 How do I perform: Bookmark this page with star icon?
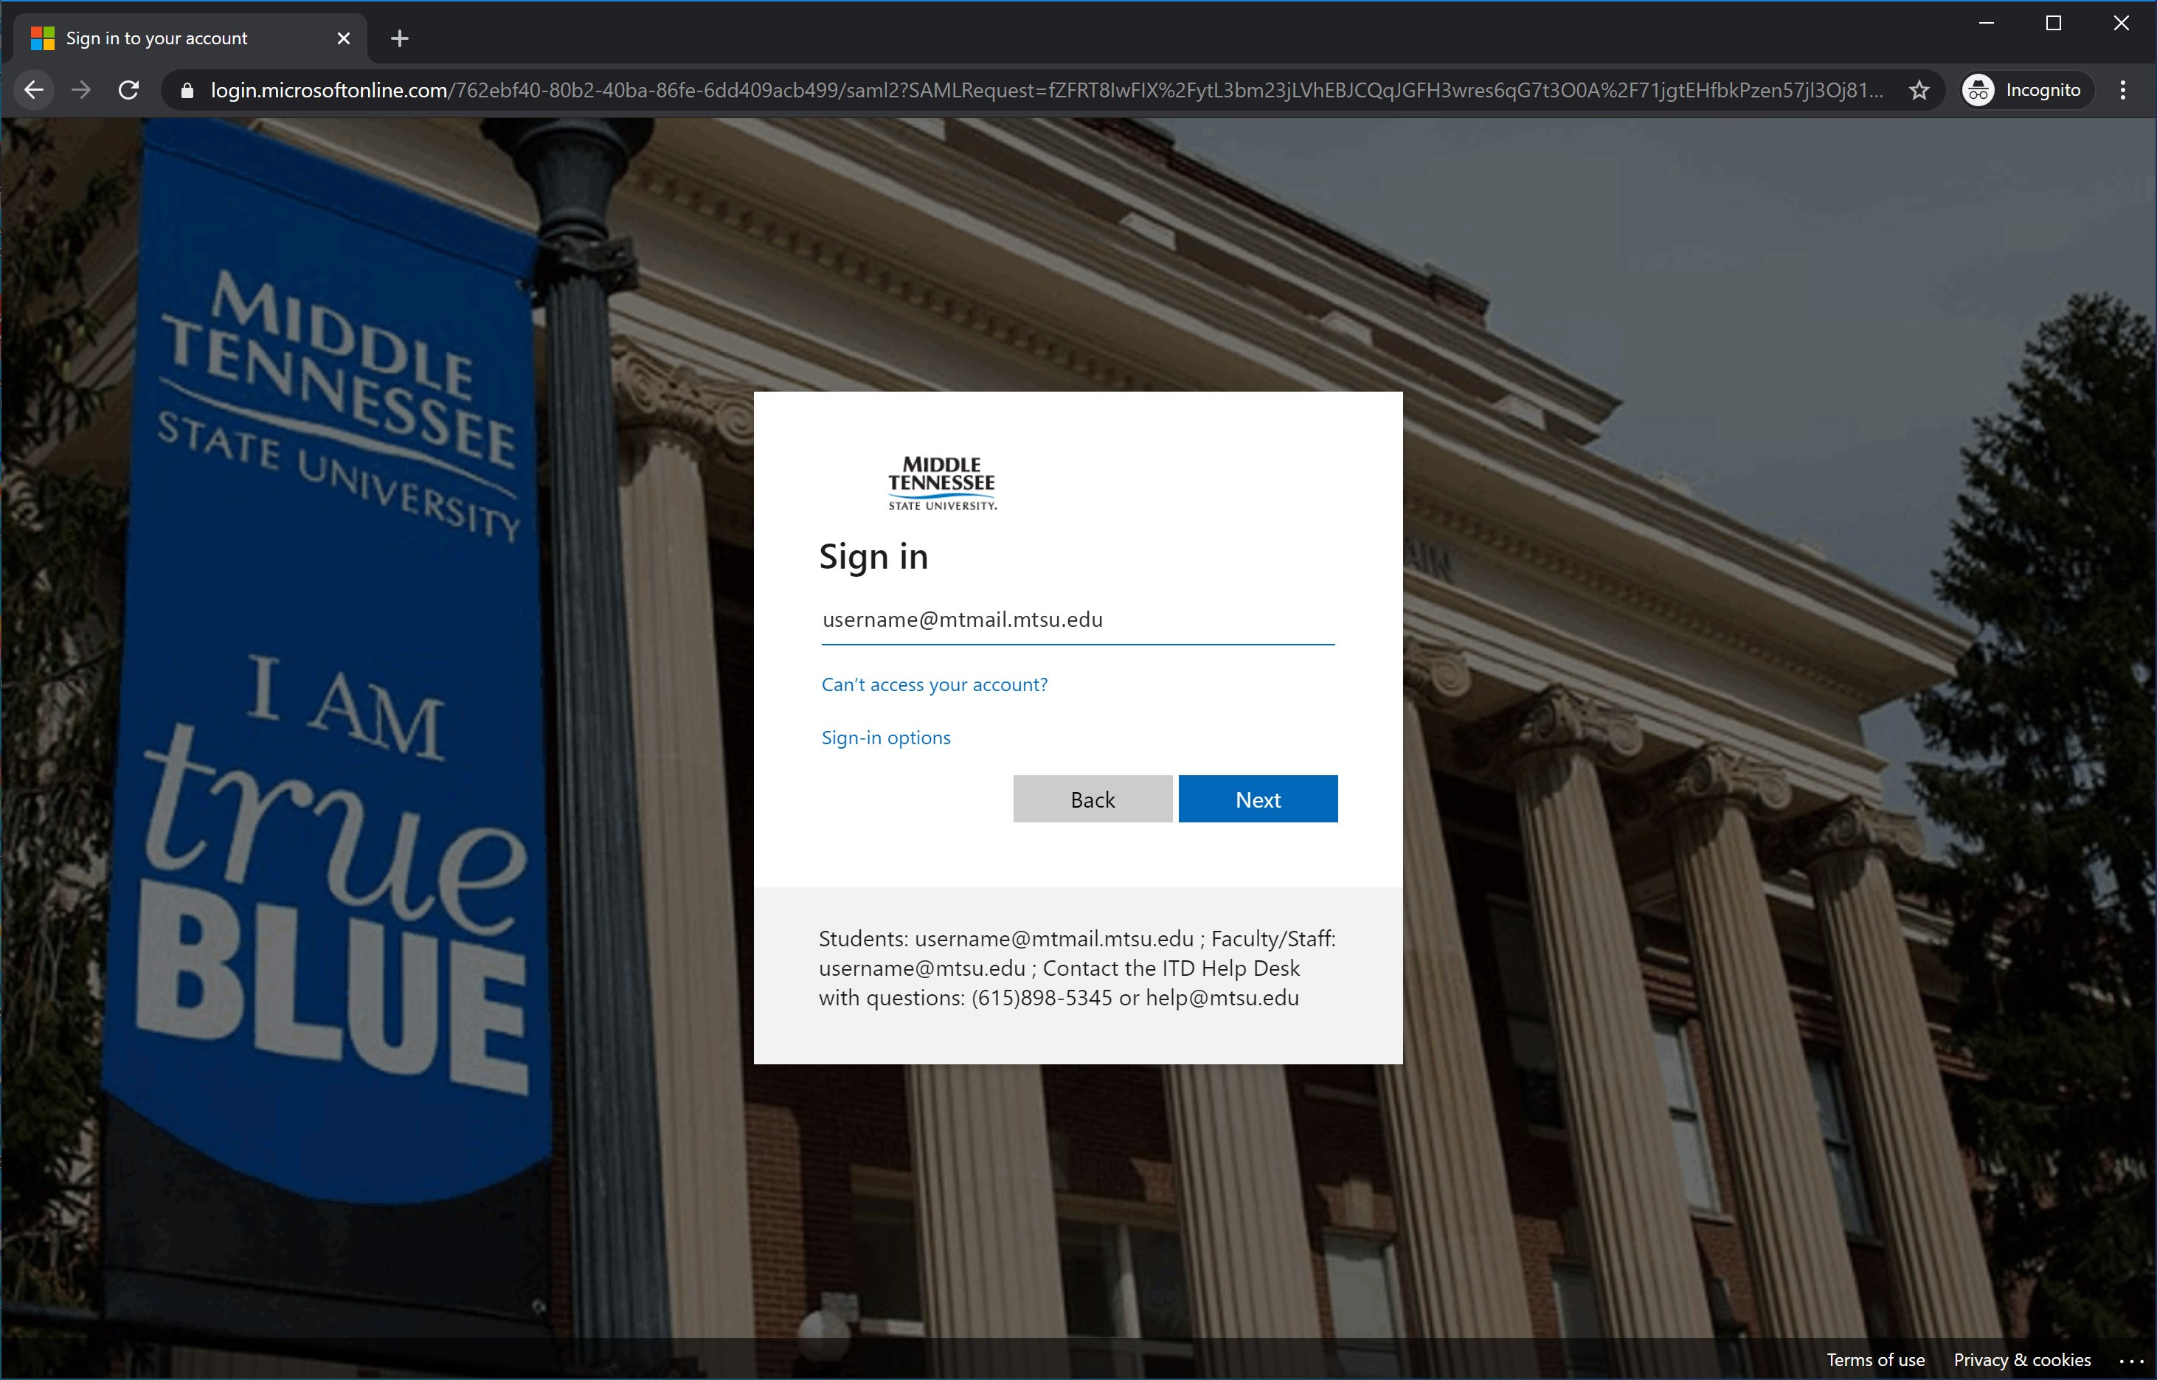coord(1919,91)
